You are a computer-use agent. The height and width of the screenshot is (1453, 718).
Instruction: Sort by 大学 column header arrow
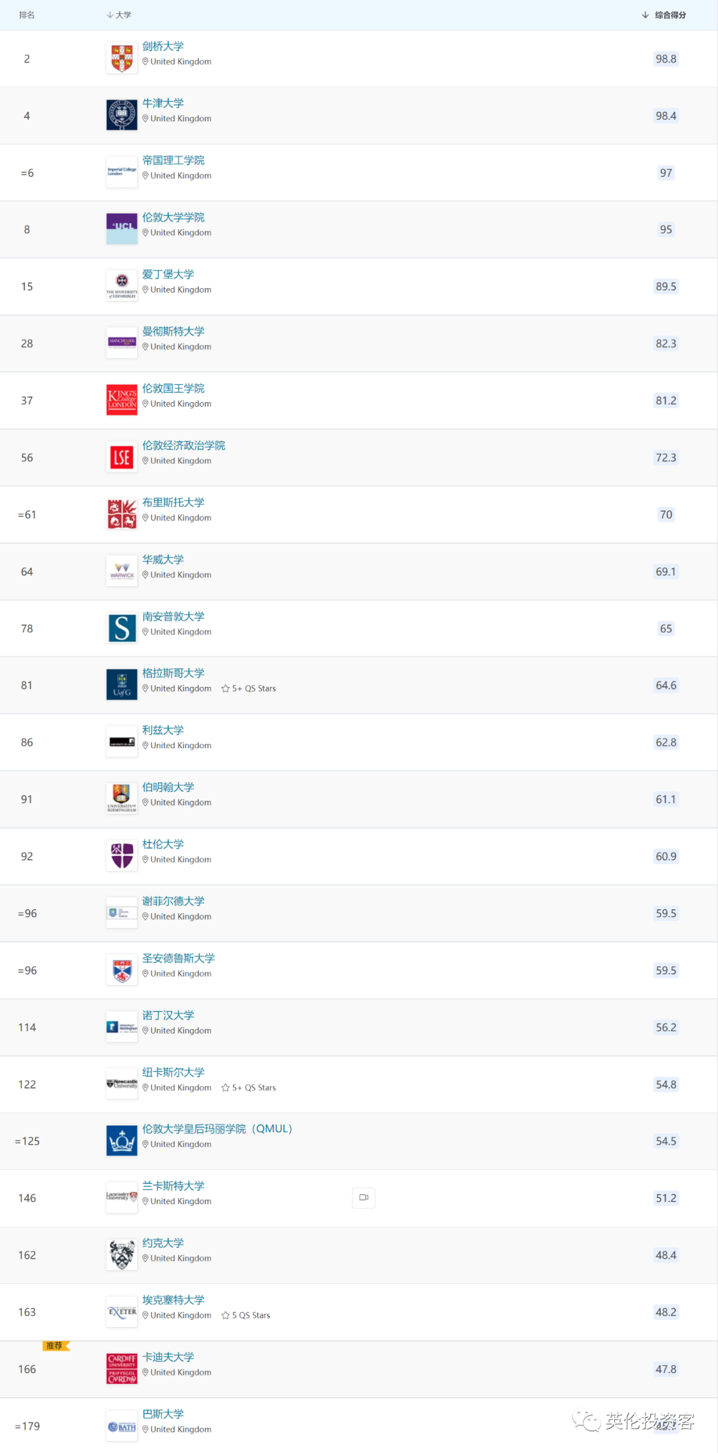[110, 15]
